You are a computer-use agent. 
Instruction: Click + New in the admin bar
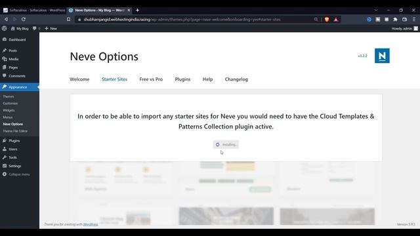(x=51, y=28)
